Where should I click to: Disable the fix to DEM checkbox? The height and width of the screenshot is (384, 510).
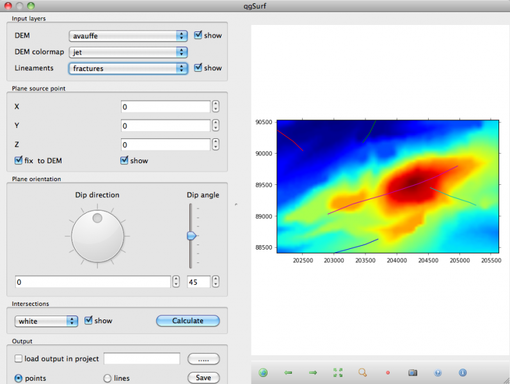click(19, 161)
